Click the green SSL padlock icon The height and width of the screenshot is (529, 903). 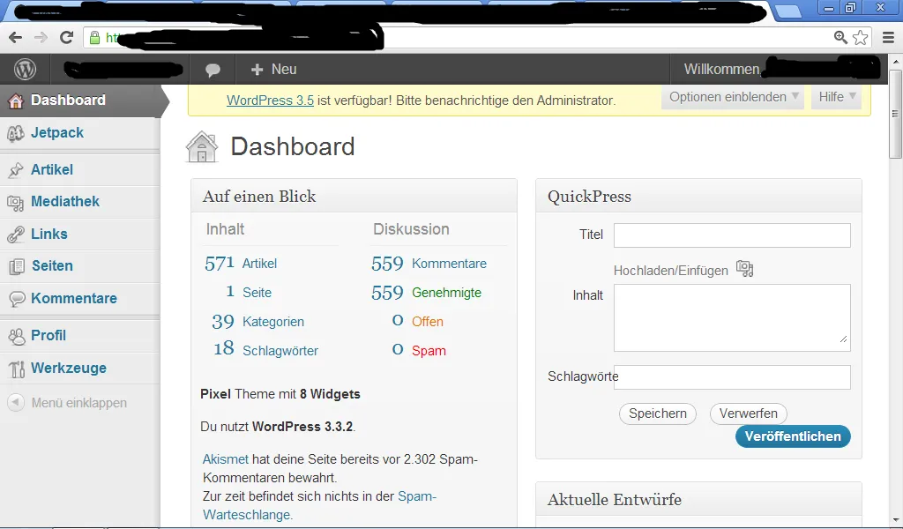point(95,38)
